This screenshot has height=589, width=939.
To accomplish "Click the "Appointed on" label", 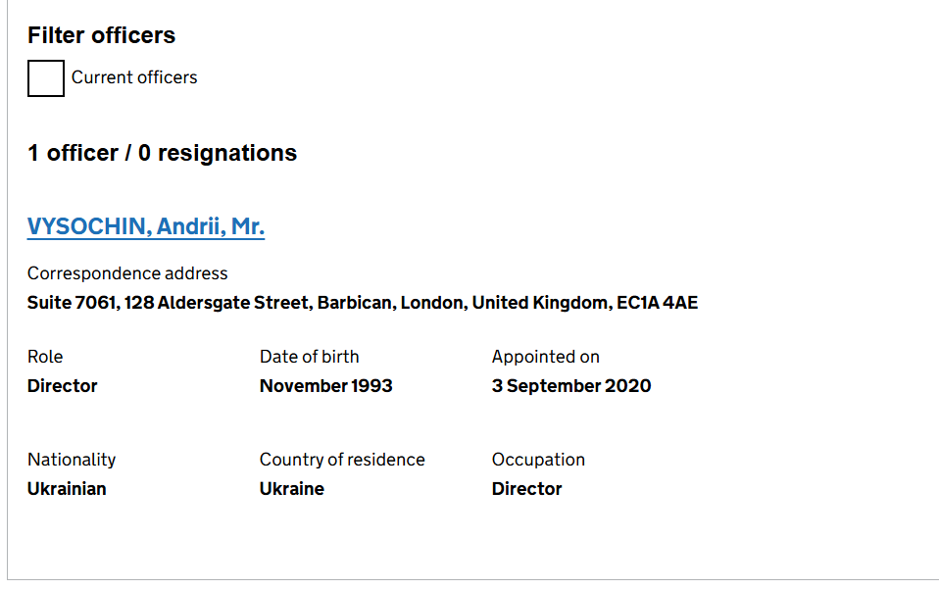I will tap(546, 357).
